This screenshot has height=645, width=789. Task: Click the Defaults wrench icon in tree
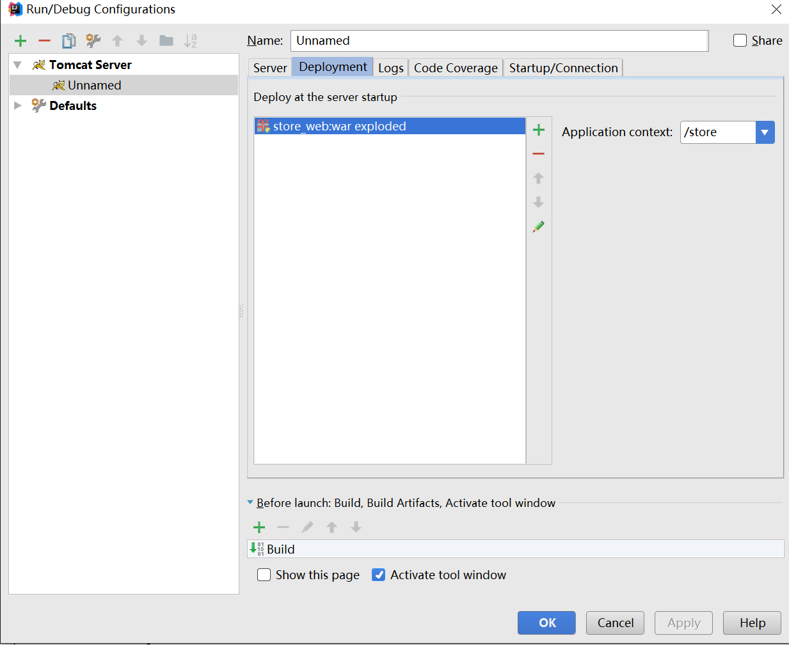pyautogui.click(x=39, y=105)
